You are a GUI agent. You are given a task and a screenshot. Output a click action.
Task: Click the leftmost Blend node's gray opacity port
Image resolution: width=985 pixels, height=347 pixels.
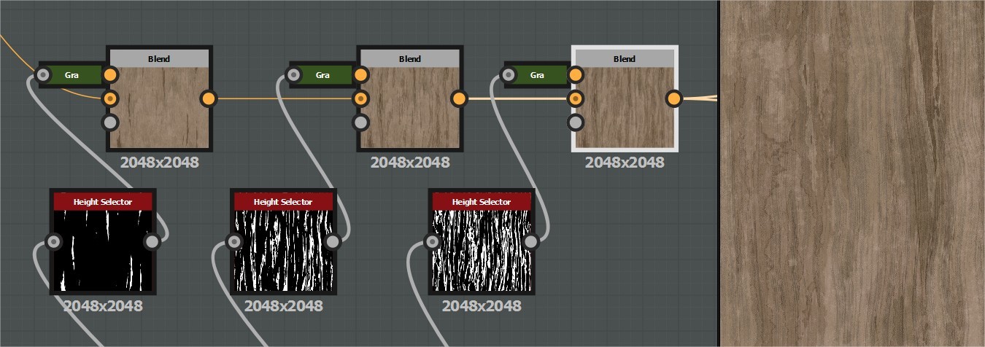tap(110, 122)
